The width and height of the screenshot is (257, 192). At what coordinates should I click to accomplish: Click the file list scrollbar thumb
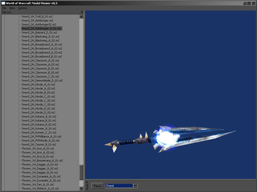(81, 172)
